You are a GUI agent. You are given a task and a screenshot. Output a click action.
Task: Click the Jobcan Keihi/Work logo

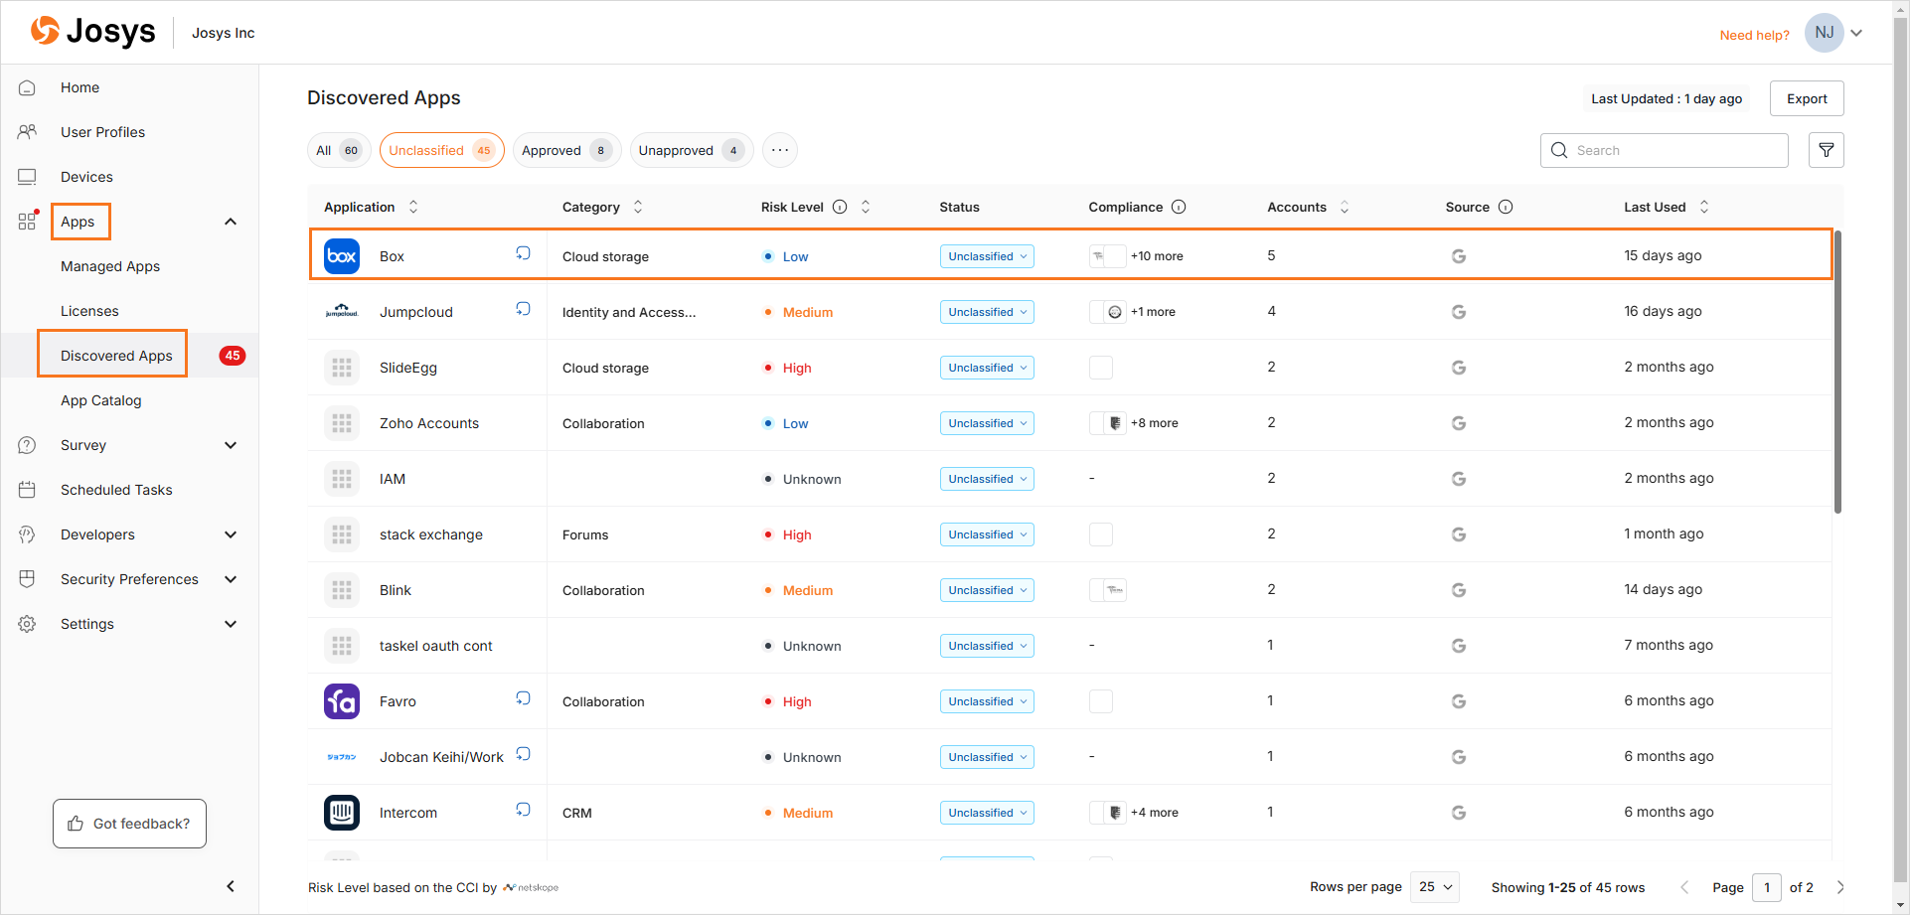[342, 757]
